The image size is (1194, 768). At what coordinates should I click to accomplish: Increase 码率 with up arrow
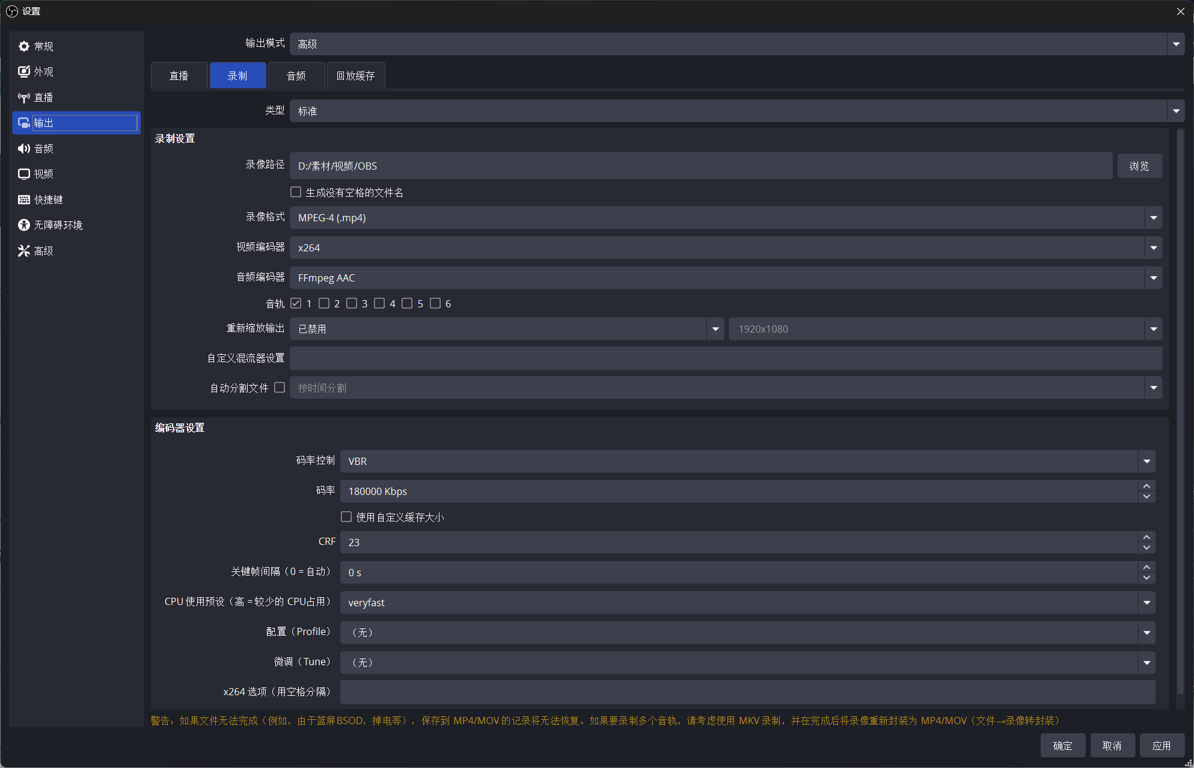coord(1147,486)
